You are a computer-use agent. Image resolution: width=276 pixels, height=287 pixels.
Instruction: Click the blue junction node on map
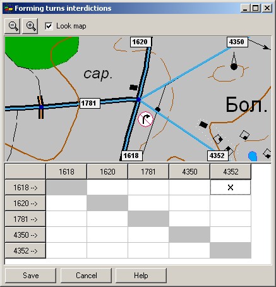[138, 99]
